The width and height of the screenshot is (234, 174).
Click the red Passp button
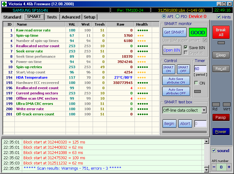click(x=221, y=118)
